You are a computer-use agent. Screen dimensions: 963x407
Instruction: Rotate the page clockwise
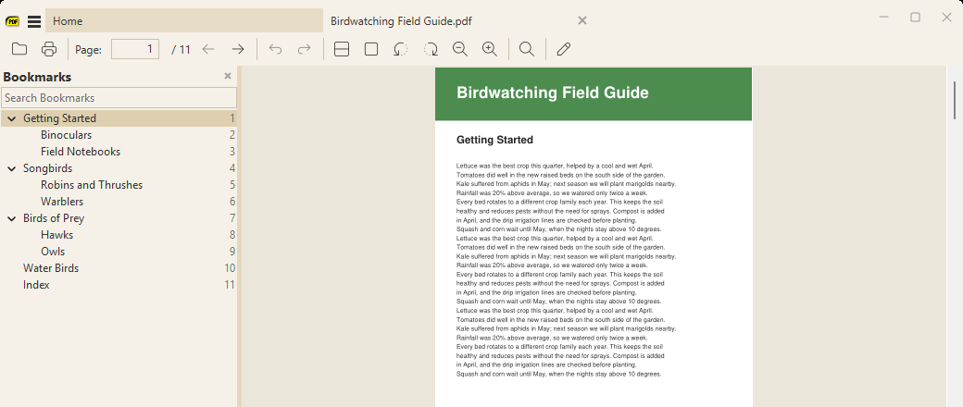point(431,49)
